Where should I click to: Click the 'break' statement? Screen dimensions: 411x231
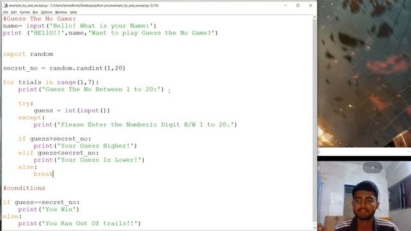[43, 174]
